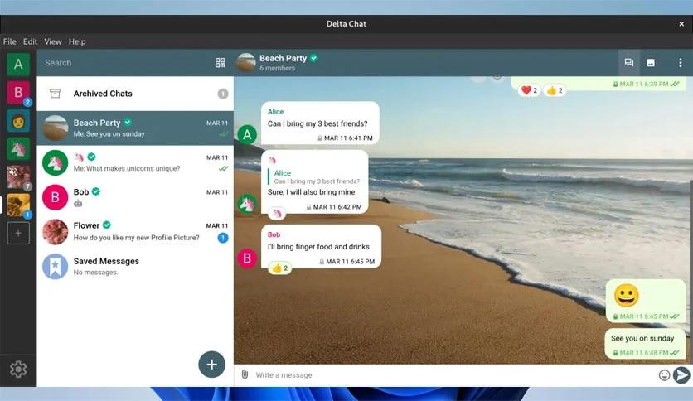Select Beach Party chat in list
Screen dimensions: 693x401
point(135,128)
